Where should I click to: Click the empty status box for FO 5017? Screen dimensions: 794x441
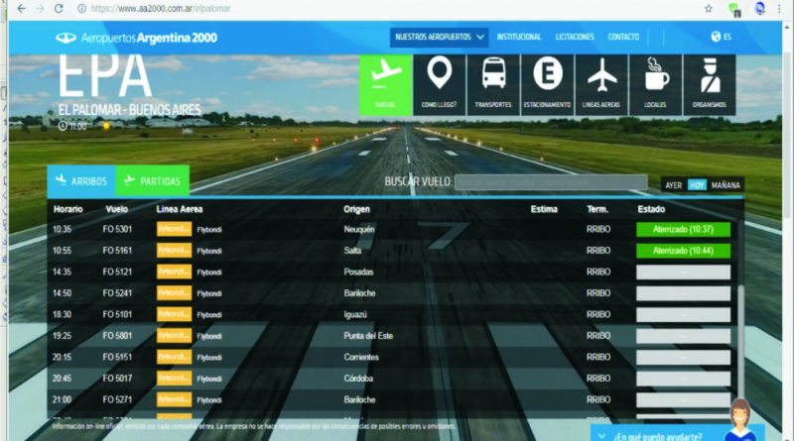(683, 379)
